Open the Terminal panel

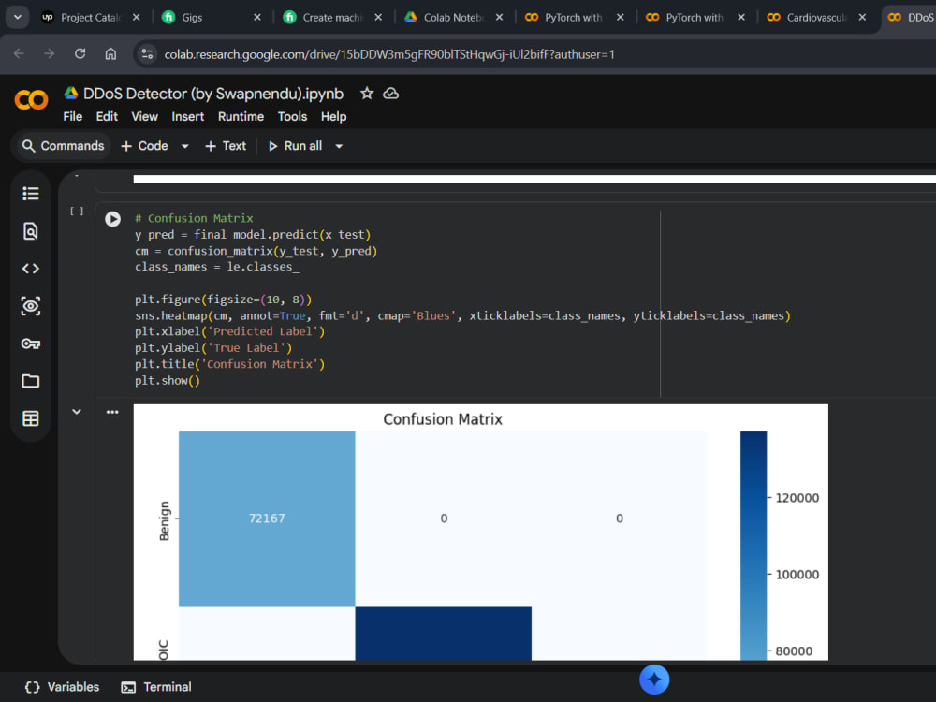[x=155, y=687]
